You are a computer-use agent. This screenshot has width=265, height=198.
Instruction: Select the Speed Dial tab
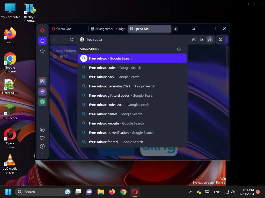149,29
